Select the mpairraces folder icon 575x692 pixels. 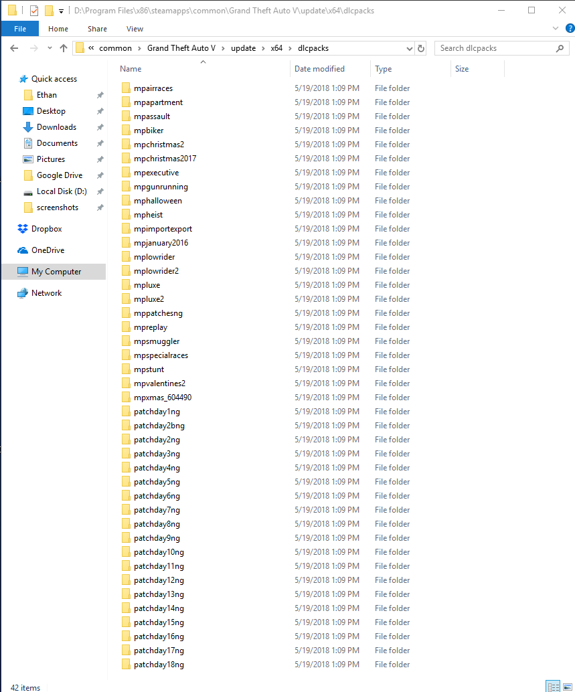127,88
